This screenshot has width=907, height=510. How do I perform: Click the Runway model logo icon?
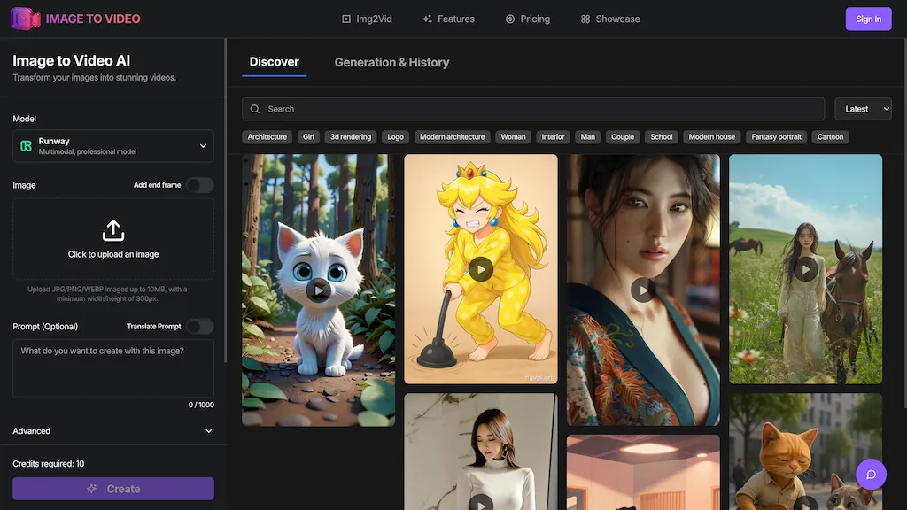pyautogui.click(x=26, y=146)
